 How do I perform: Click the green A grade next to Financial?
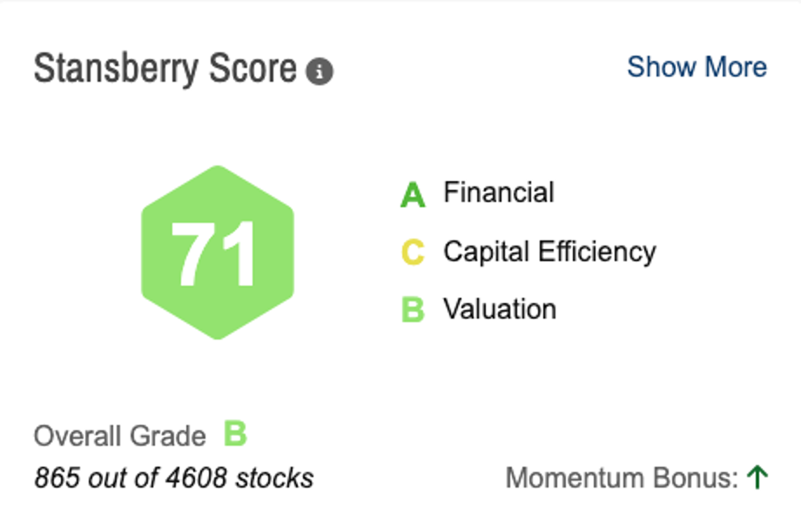(x=412, y=195)
